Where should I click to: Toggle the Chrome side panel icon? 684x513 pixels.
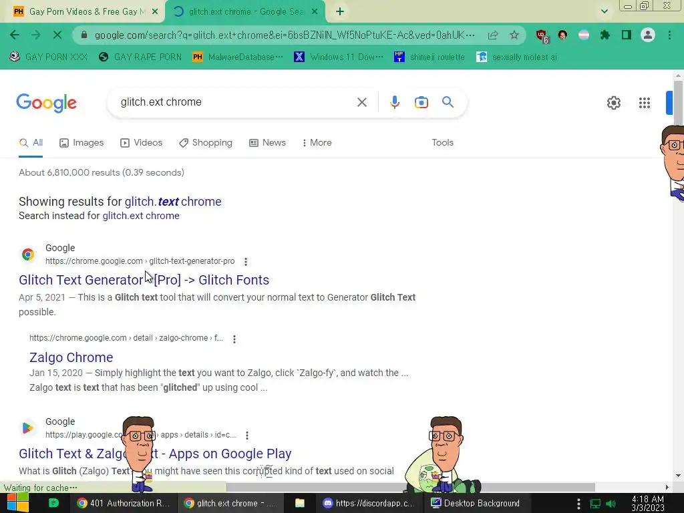[x=627, y=35]
